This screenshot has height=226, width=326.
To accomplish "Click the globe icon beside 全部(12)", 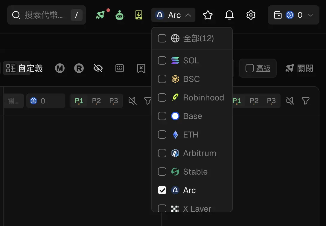I will (x=175, y=38).
